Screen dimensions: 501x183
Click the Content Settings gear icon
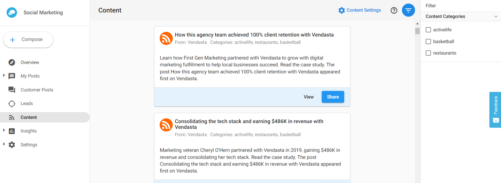(x=342, y=10)
